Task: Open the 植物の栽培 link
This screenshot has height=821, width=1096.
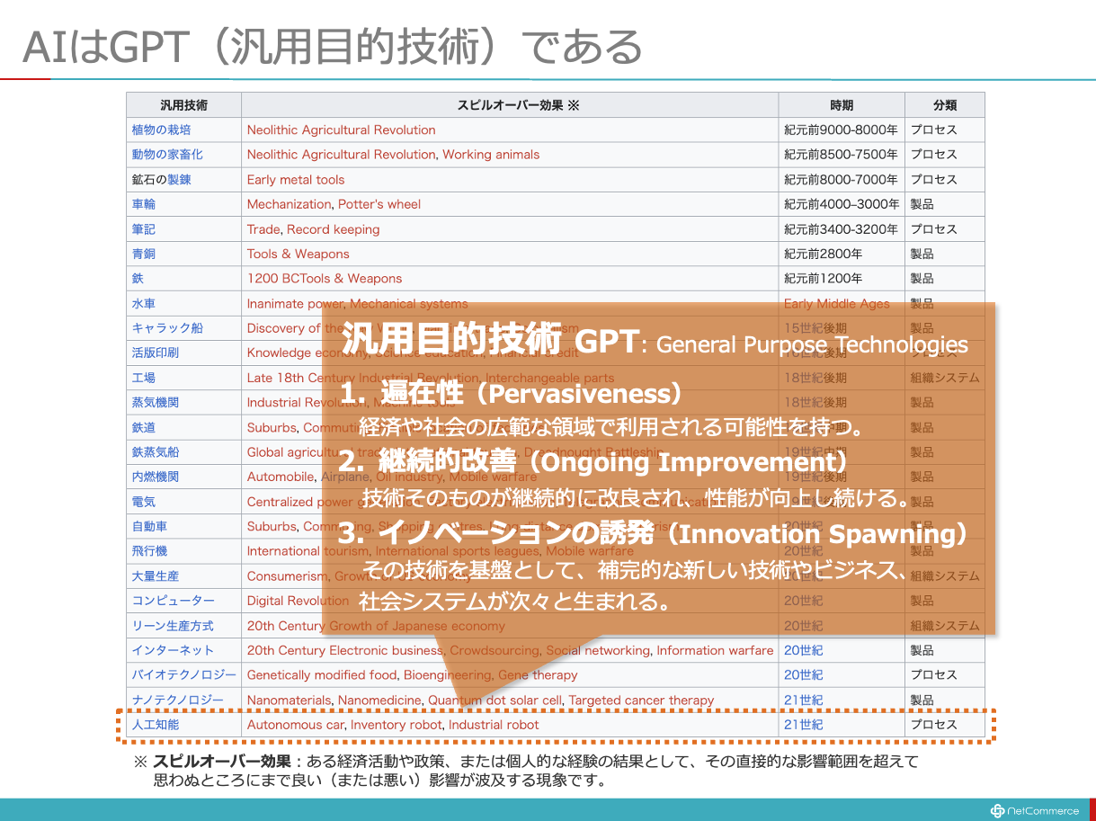Action: coord(161,129)
